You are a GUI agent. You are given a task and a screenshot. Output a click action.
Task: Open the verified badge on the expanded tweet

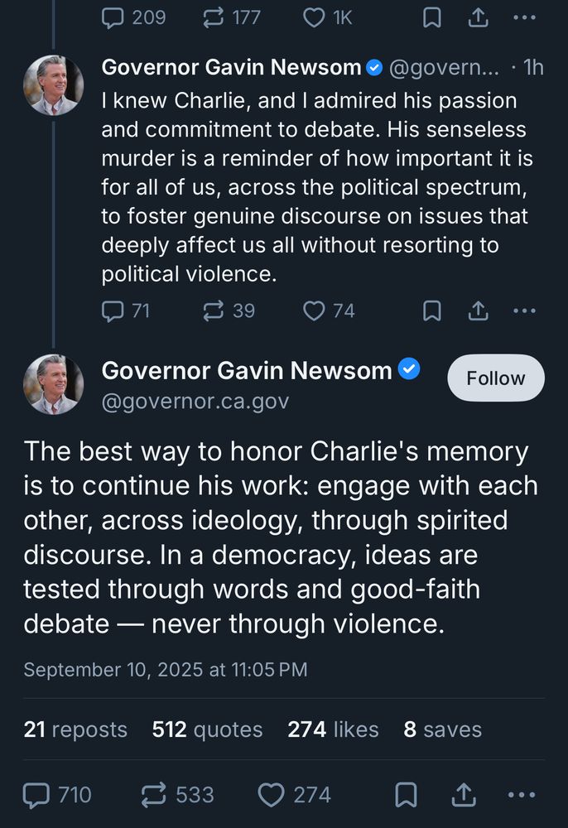pos(408,370)
